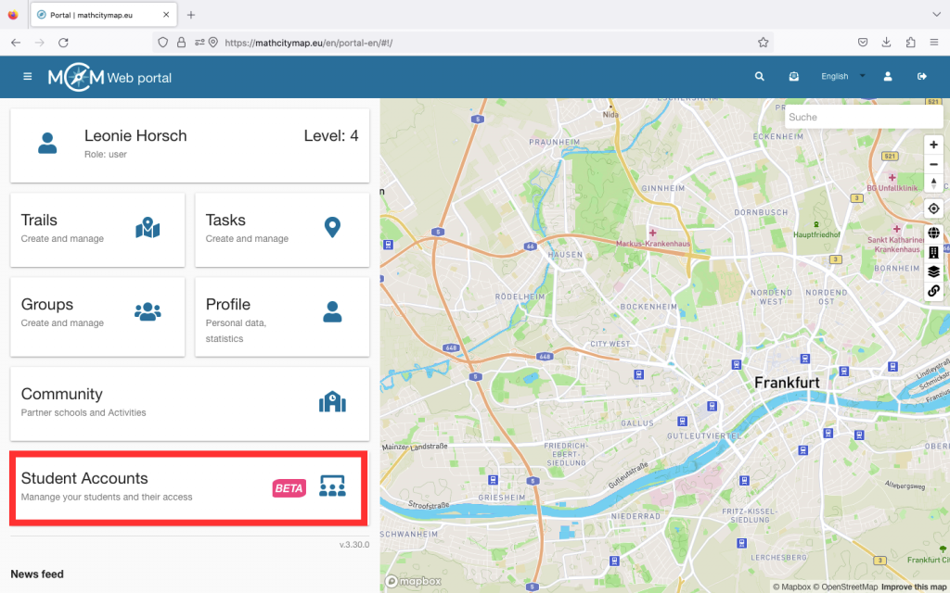Click the building icon on map controls

pos(933,252)
